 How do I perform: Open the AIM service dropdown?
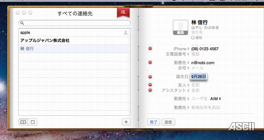click(215, 99)
